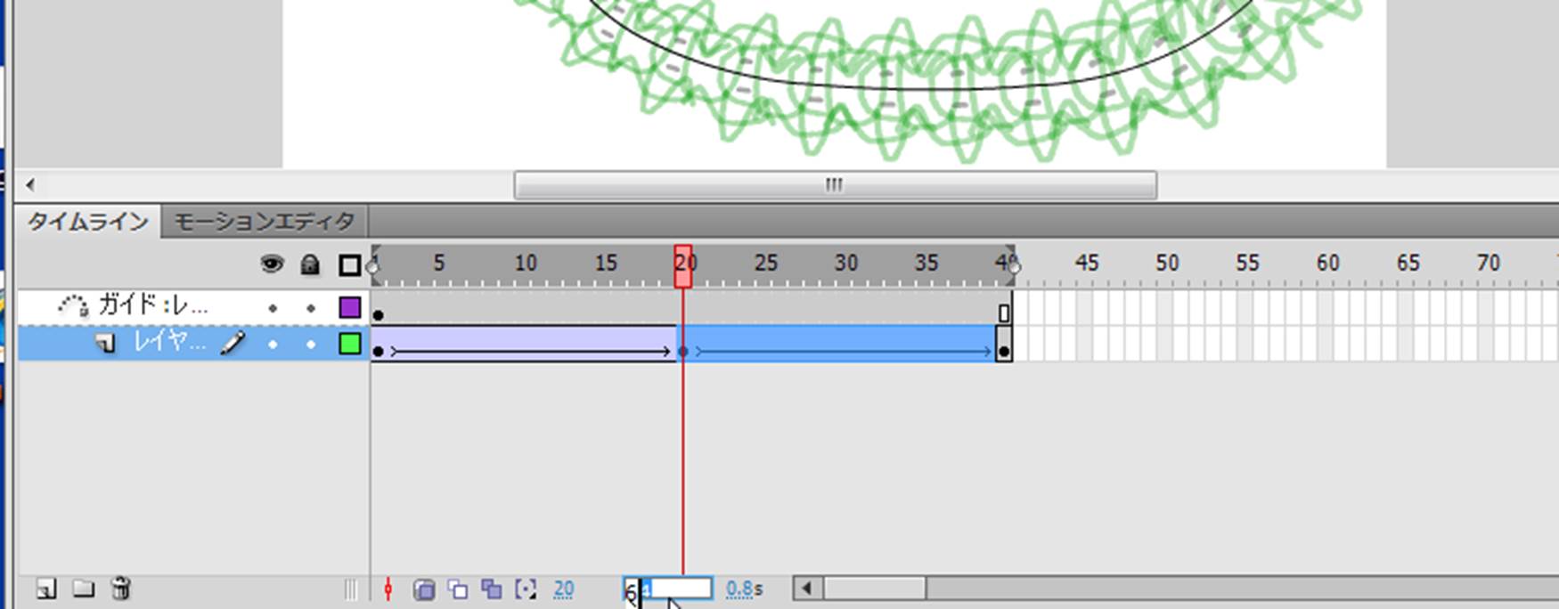Viewport: 1559px width, 609px height.
Task: Toggle outline display for all layers
Action: point(350,265)
